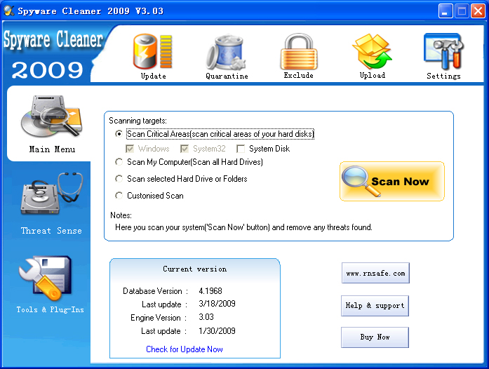The width and height of the screenshot is (489, 369).
Task: Click the Main Menu label
Action: pyautogui.click(x=52, y=149)
